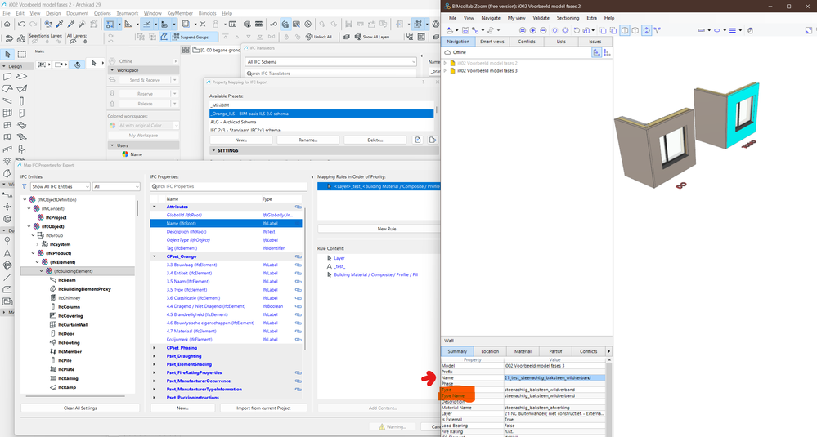The image size is (817, 437).
Task: Open the Sectioning menu in BIMcollab Zoom
Action: pyautogui.click(x=568, y=18)
